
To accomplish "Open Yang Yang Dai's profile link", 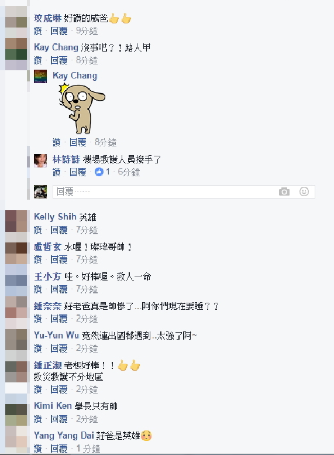I will point(64,436).
